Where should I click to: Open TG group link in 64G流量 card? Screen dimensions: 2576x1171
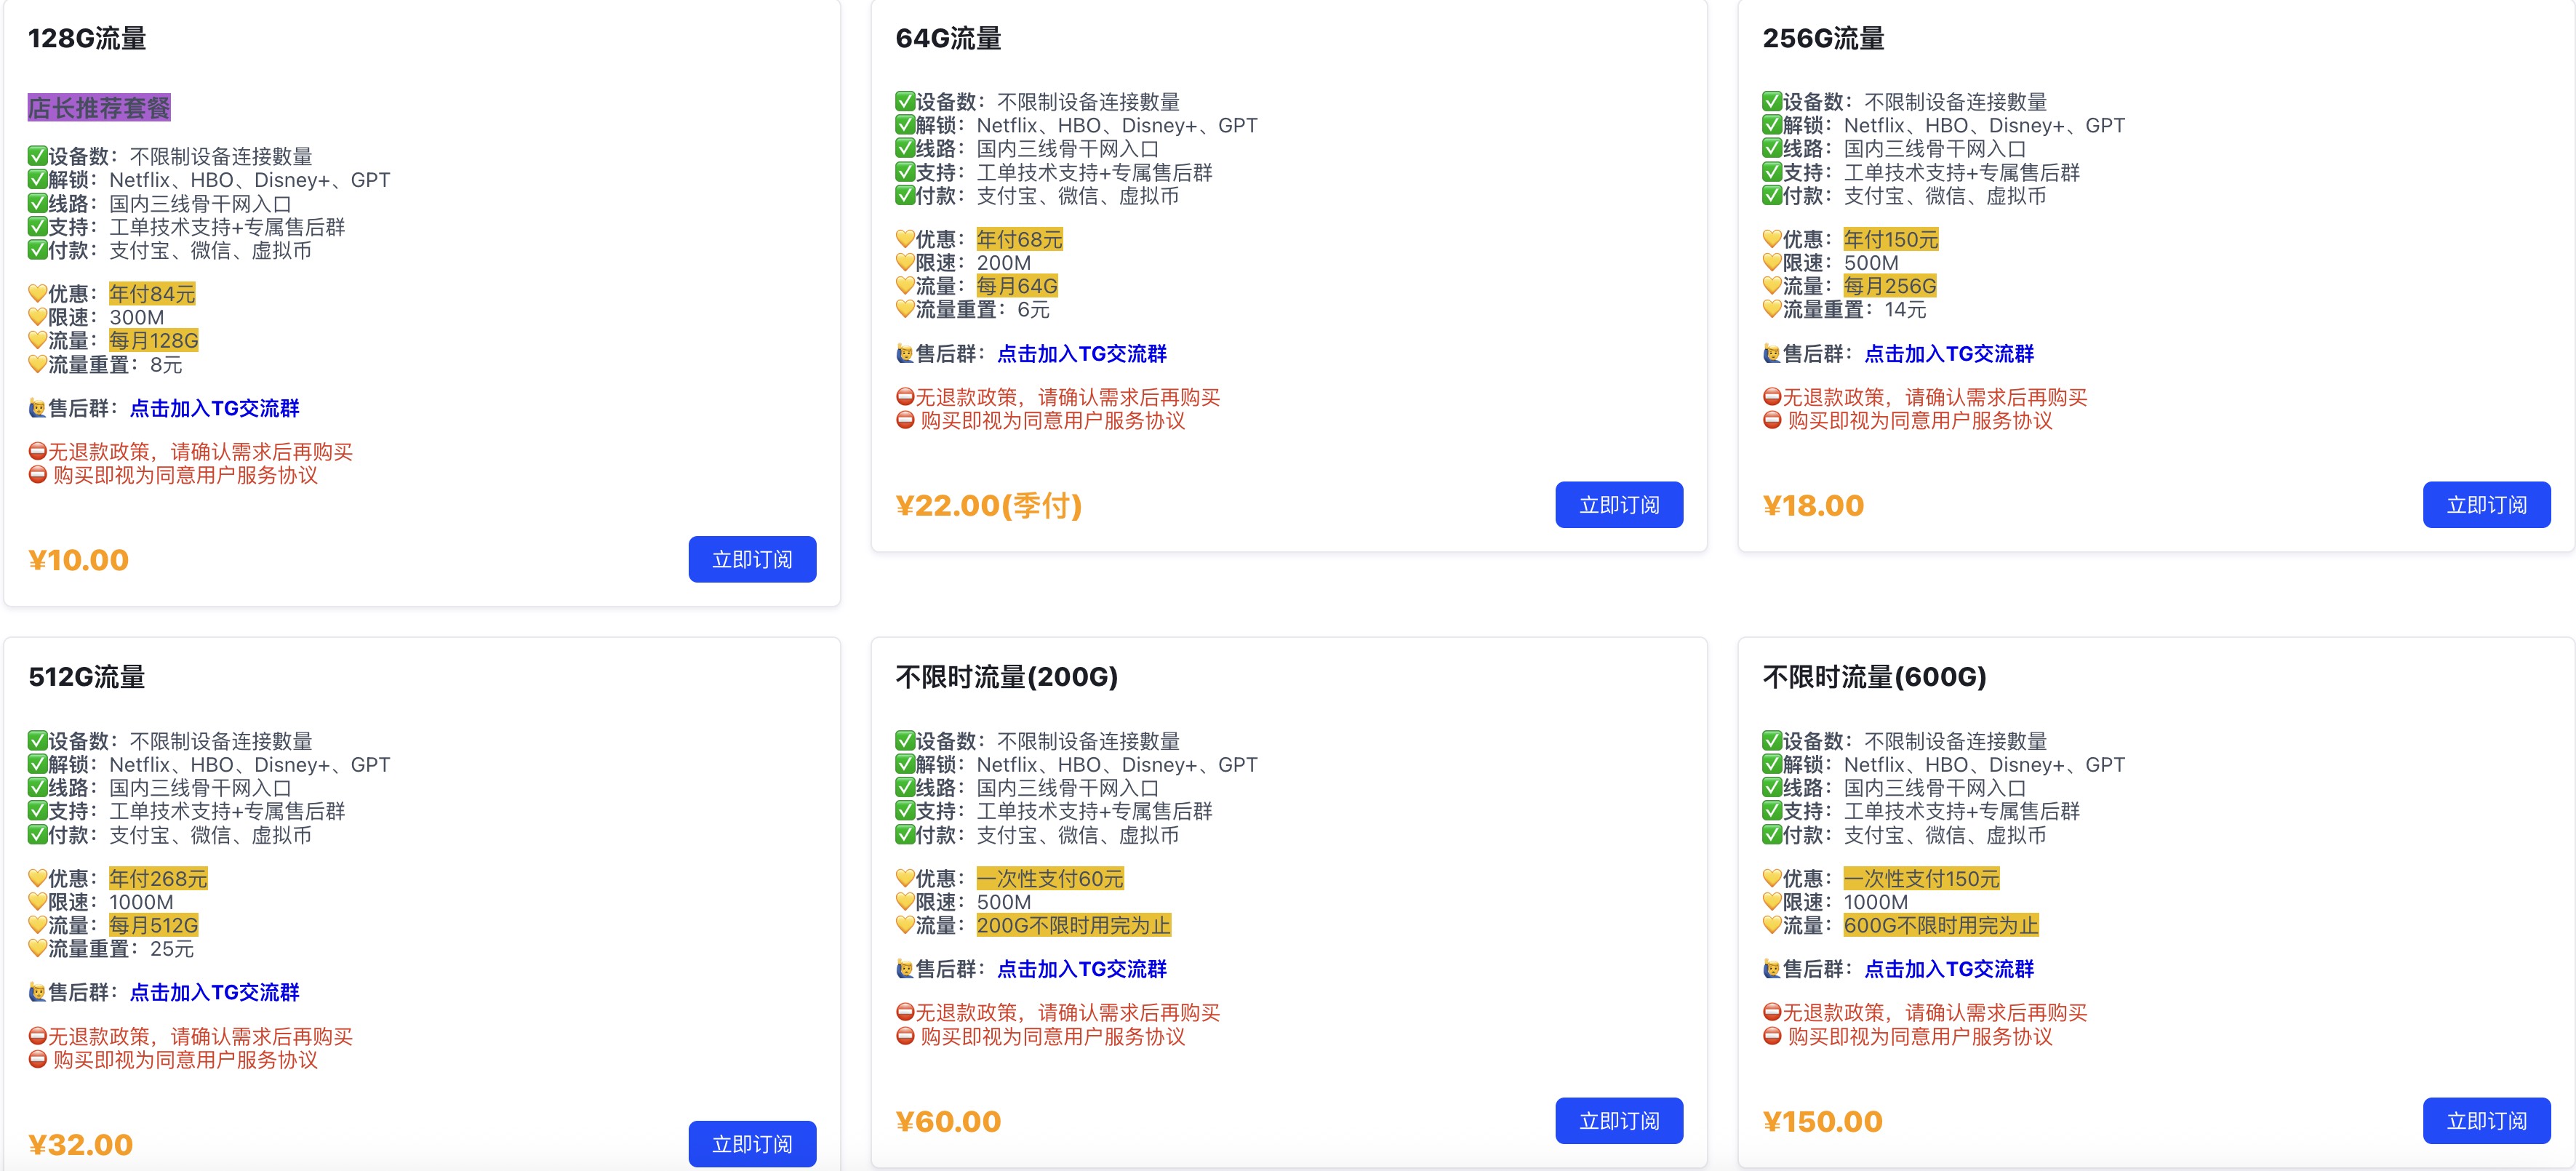(1082, 354)
